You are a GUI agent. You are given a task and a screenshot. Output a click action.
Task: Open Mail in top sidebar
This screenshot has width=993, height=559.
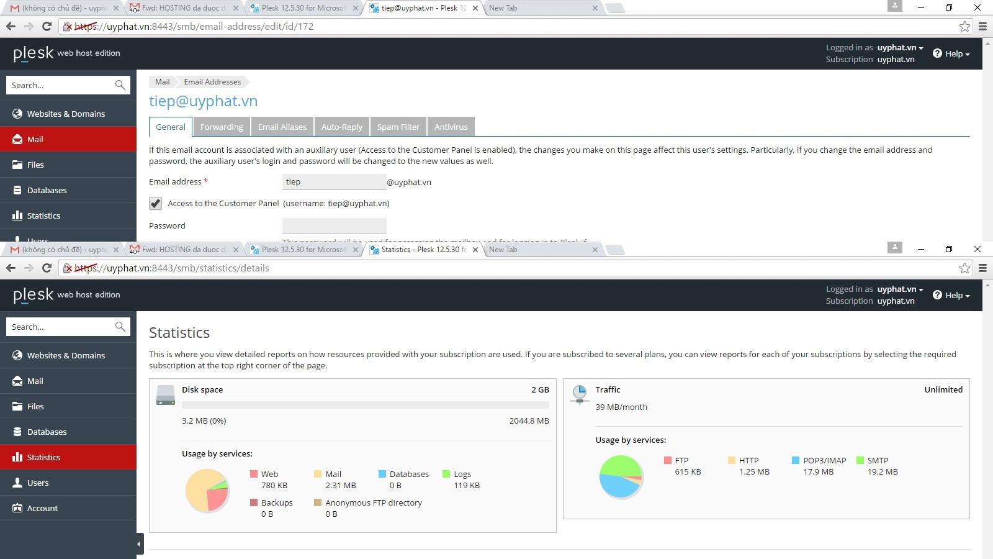click(x=68, y=139)
